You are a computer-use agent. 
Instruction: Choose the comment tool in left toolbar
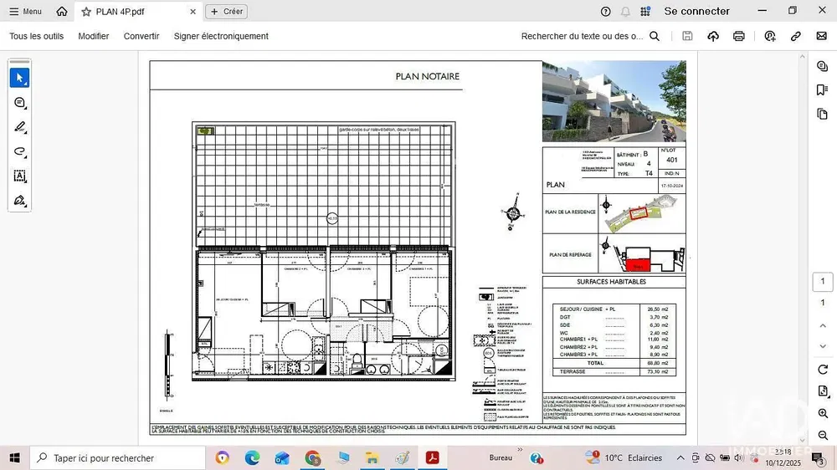click(x=20, y=103)
